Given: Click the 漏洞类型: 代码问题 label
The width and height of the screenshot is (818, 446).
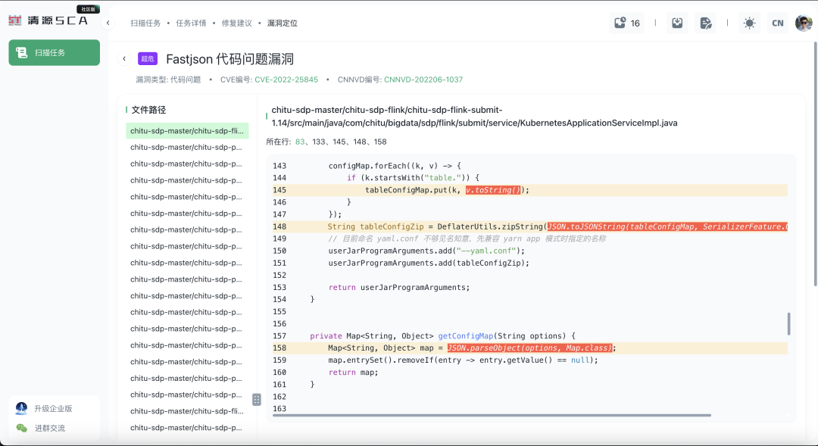Looking at the screenshot, I should pos(168,80).
